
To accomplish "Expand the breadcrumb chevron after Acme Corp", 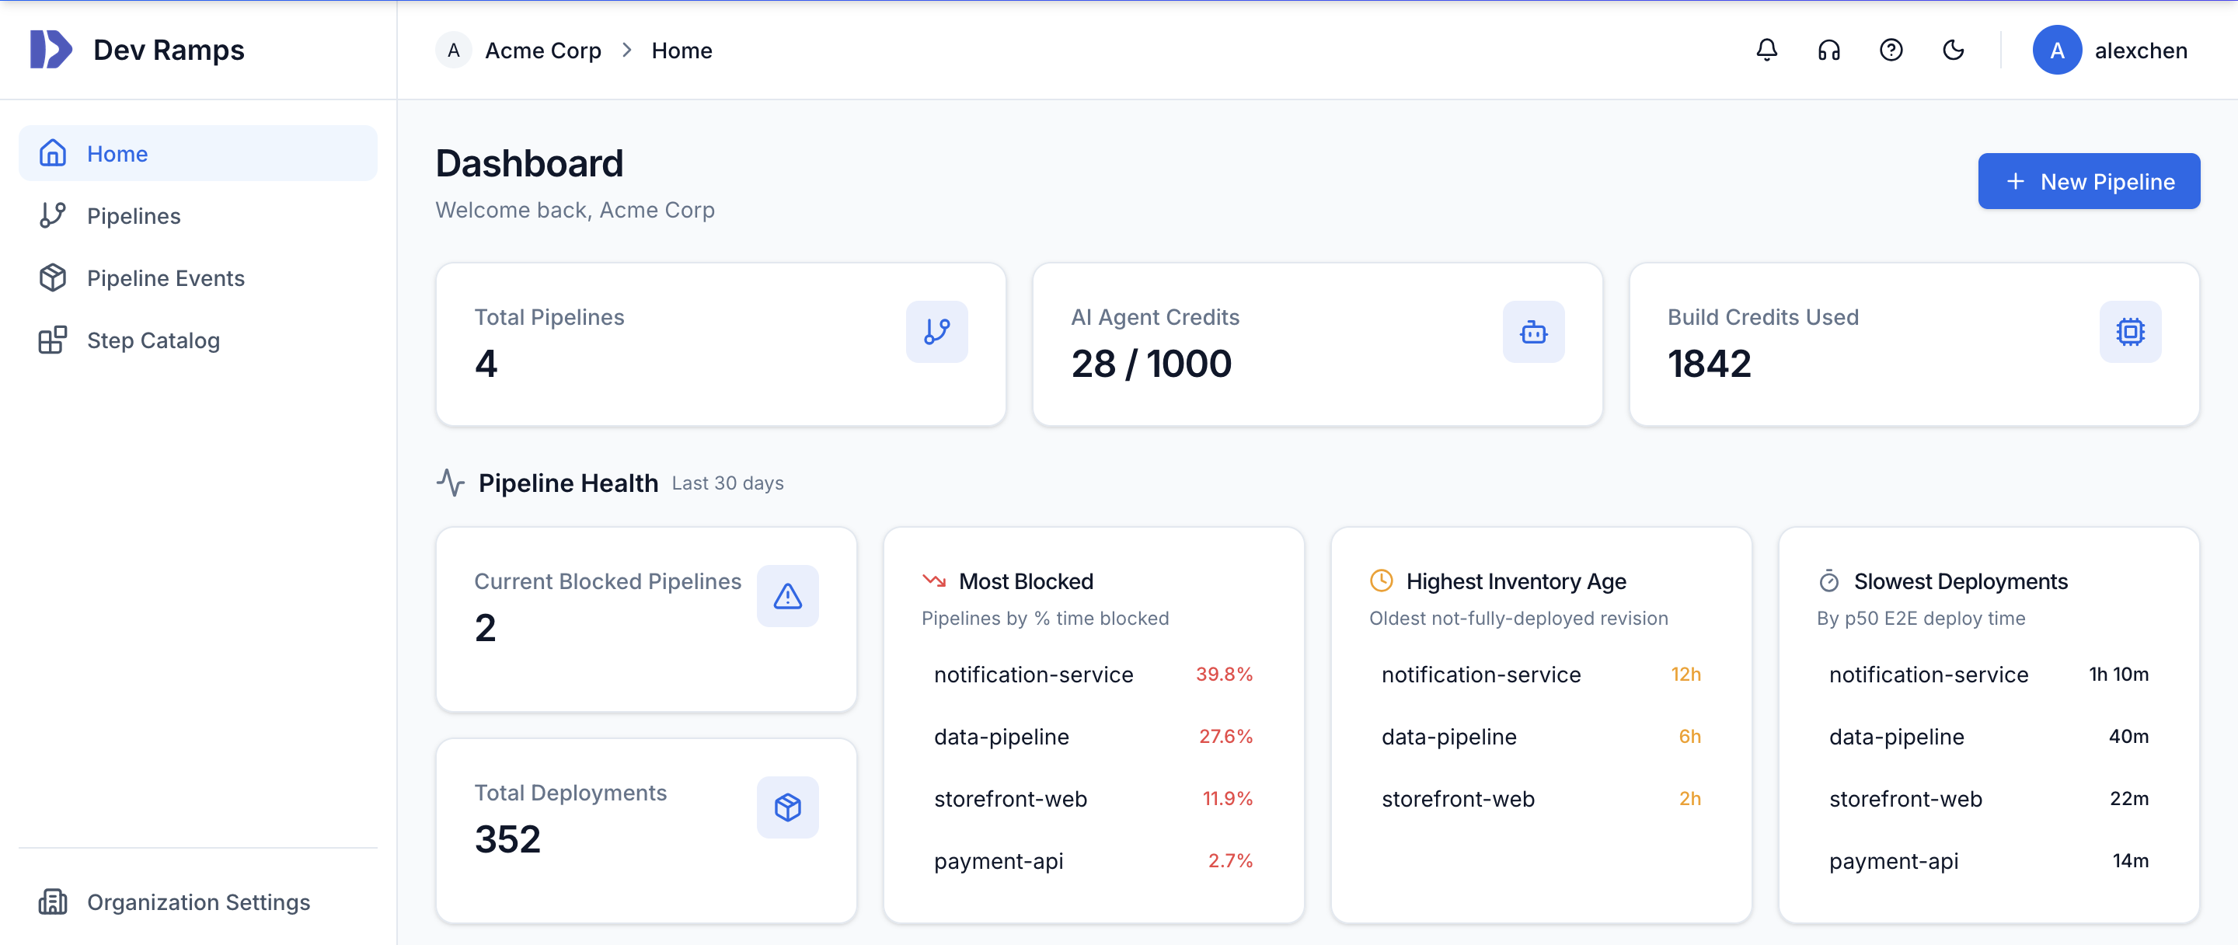I will (x=626, y=51).
